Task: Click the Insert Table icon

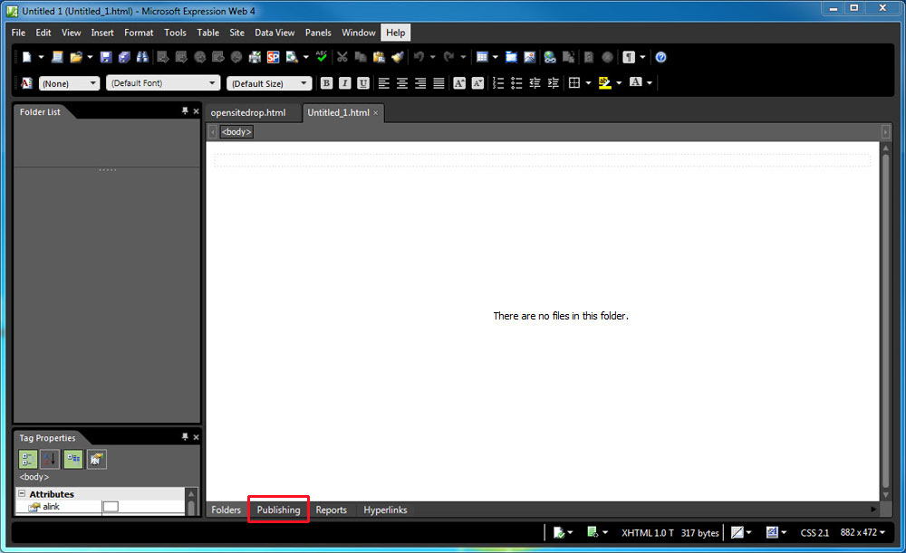Action: [x=482, y=57]
